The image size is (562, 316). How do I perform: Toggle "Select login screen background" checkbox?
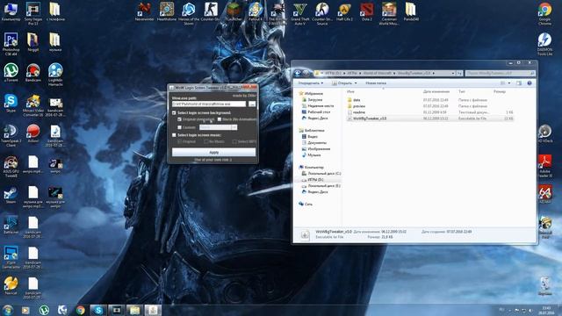coord(174,113)
